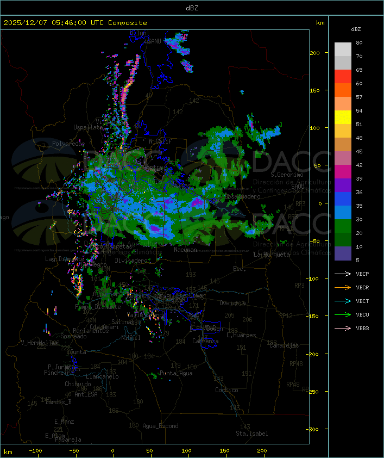Select the light gray 70-80 dBZ swatch
Viewport: 384px width, 458px height.
point(343,49)
